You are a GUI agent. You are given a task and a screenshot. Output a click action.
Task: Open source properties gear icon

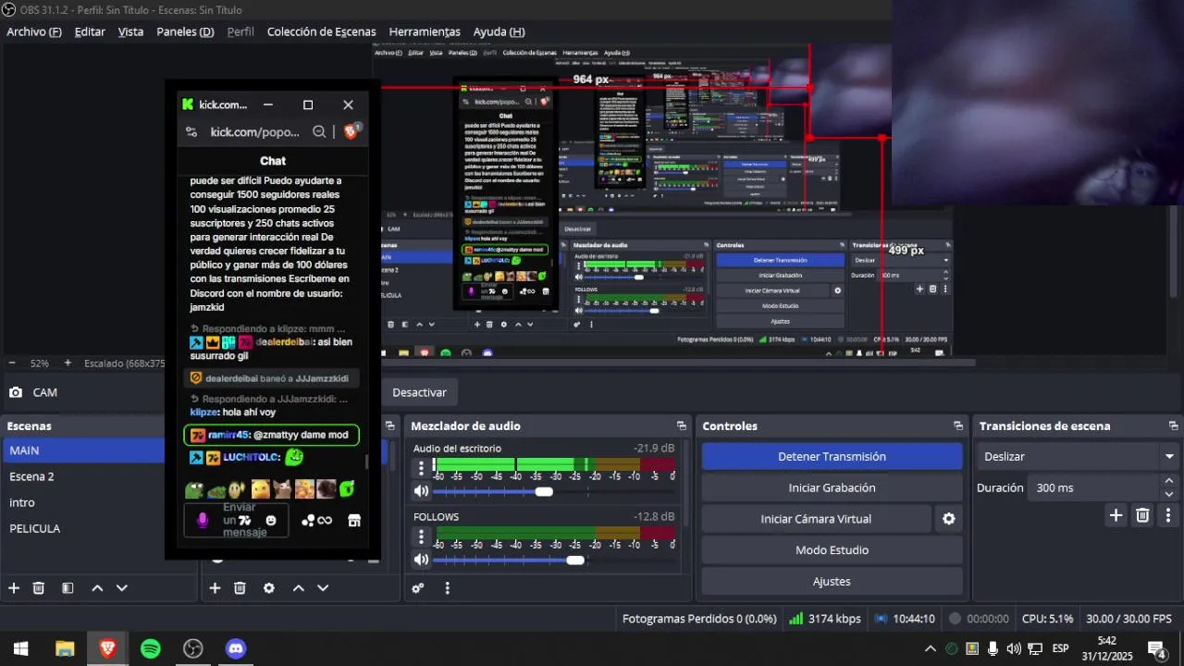click(x=269, y=587)
